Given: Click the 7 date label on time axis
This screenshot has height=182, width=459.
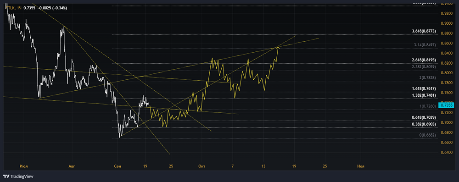Looking at the screenshot, I should 232,166.
